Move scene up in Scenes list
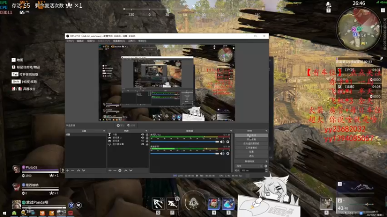387x217 pixels. [x=78, y=170]
